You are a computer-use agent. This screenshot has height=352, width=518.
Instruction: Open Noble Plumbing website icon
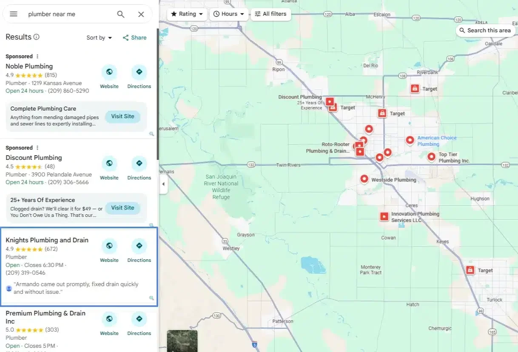click(x=109, y=72)
